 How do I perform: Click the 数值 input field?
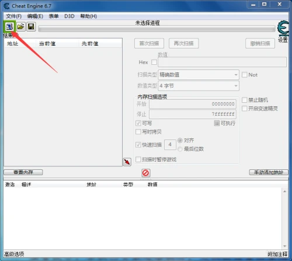[222, 62]
